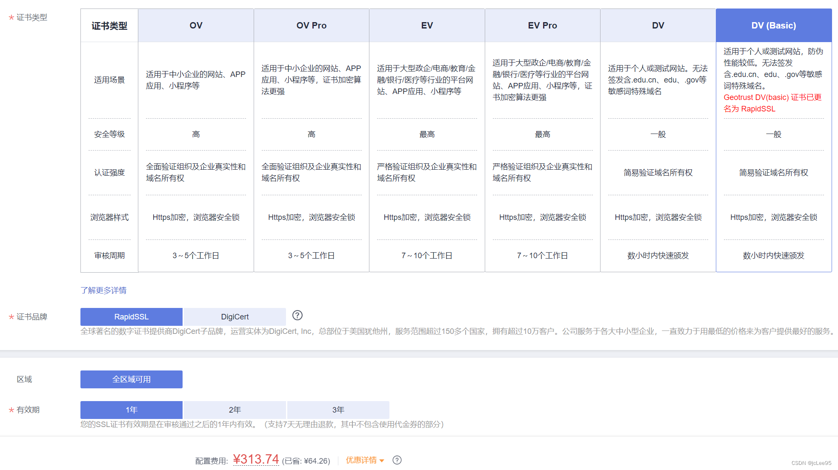The height and width of the screenshot is (470, 838).
Task: Click DV 数小时内快速颁发 review cell
Action: [658, 256]
